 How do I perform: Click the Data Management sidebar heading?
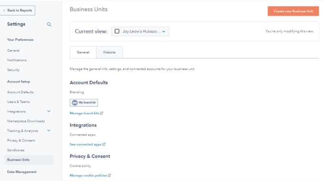(x=22, y=172)
